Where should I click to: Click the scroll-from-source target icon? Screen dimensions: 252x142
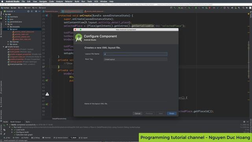tap(28, 11)
